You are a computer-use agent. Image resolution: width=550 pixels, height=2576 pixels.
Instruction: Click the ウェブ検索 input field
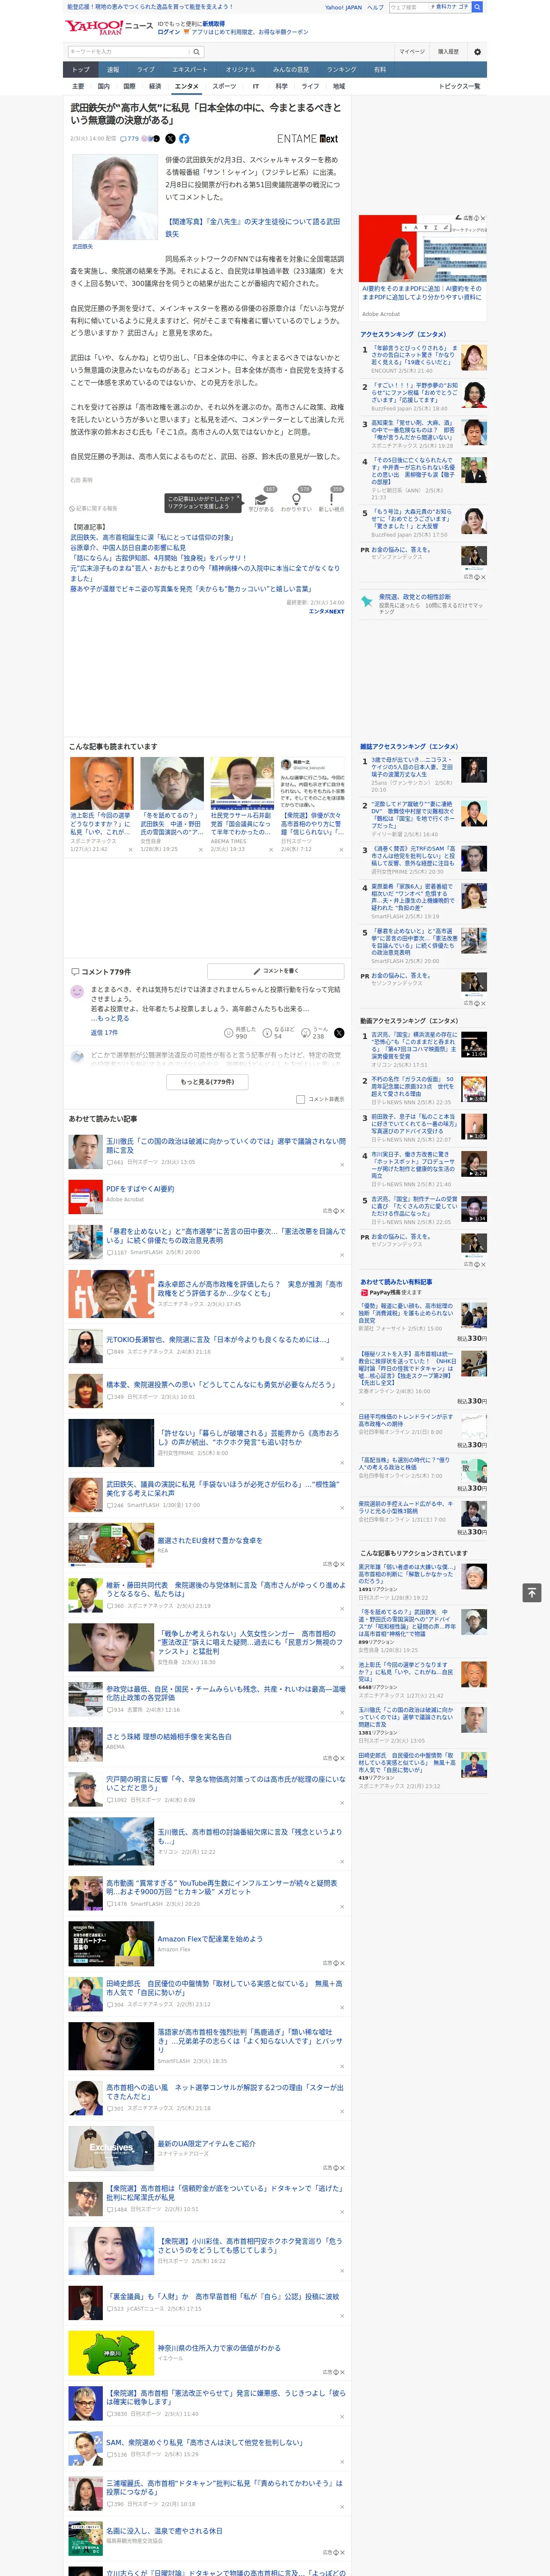click(409, 7)
